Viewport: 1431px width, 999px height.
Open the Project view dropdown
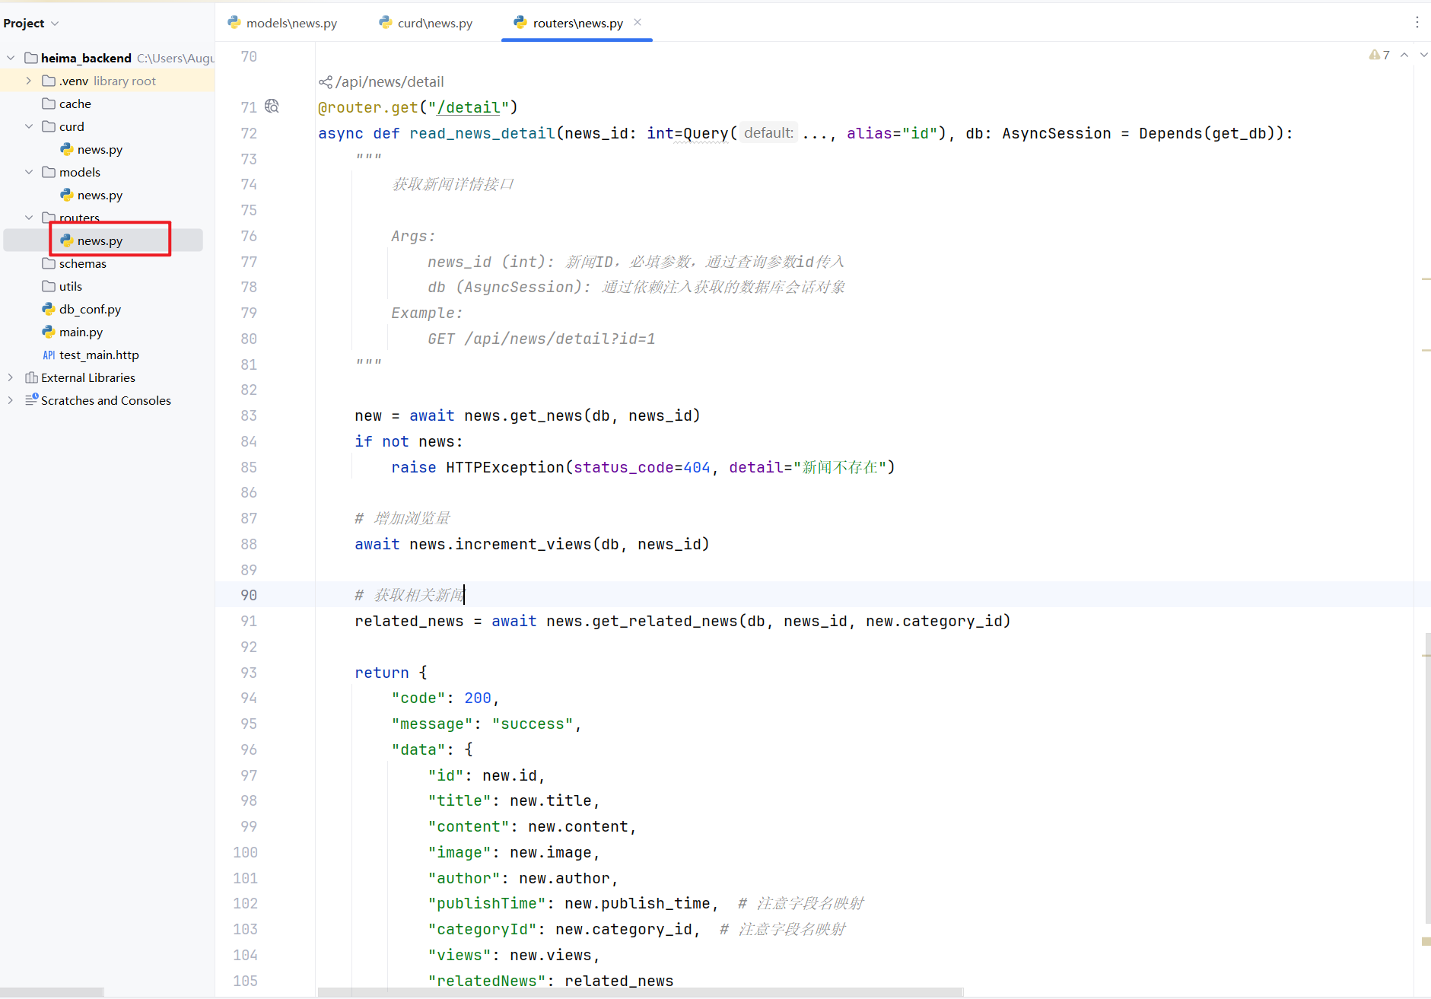point(31,24)
